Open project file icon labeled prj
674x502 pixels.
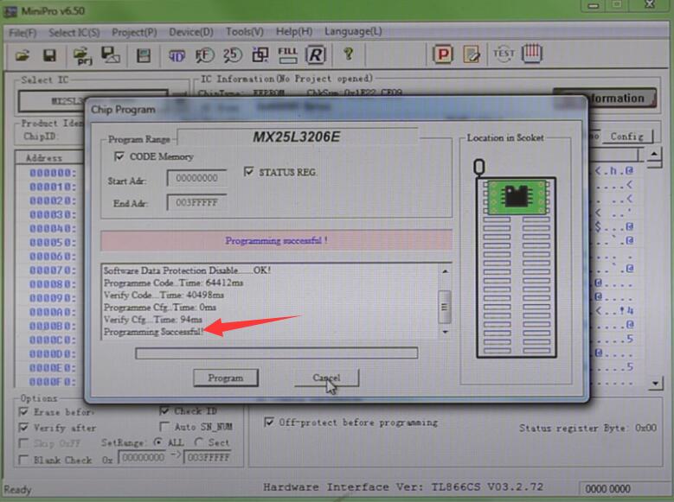tap(83, 56)
